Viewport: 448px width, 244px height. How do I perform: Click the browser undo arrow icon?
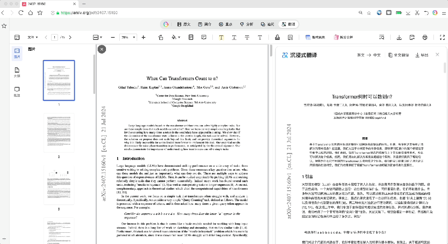426,13
